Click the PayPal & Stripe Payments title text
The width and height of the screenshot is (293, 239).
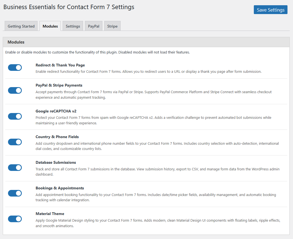click(59, 85)
